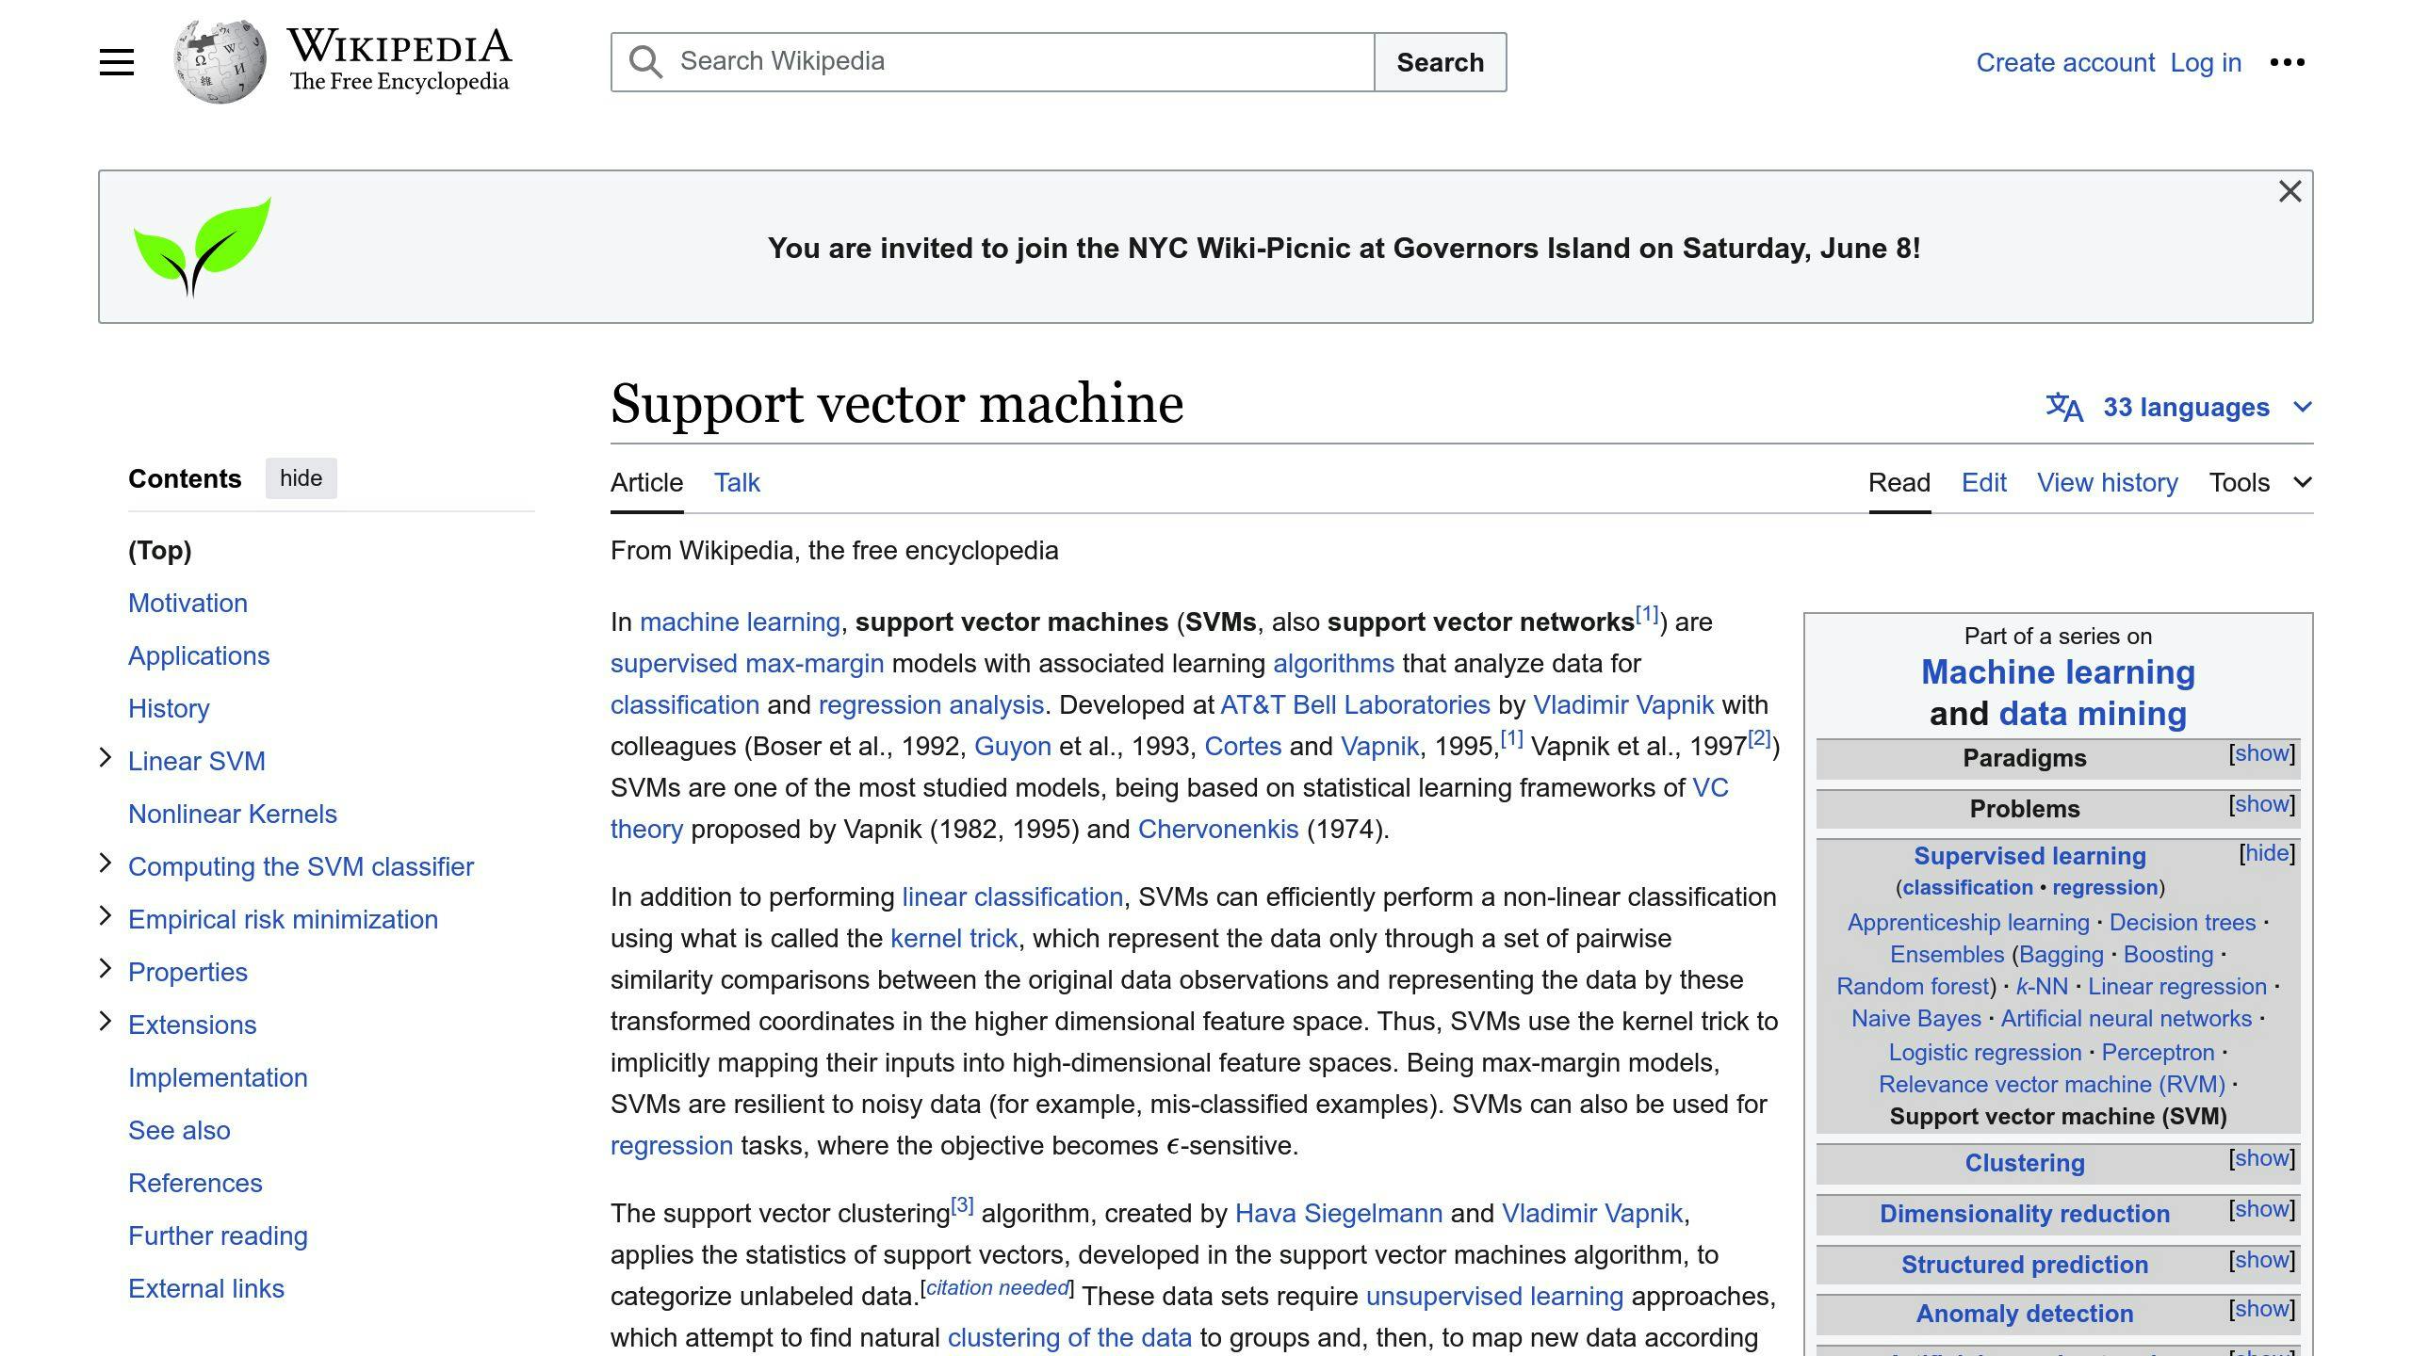Screen dimensions: 2412x1356
Task: Click Create account link
Action: click(x=2065, y=62)
